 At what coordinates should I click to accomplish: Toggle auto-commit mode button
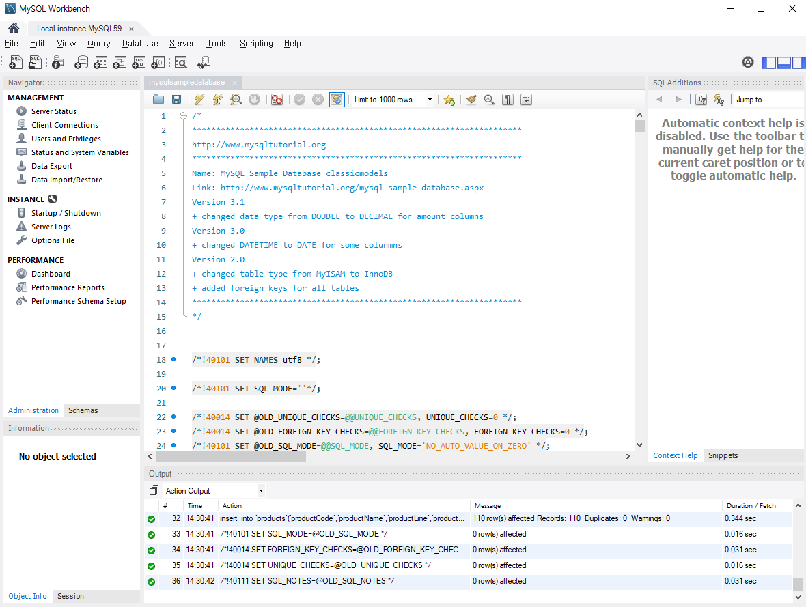pos(337,100)
